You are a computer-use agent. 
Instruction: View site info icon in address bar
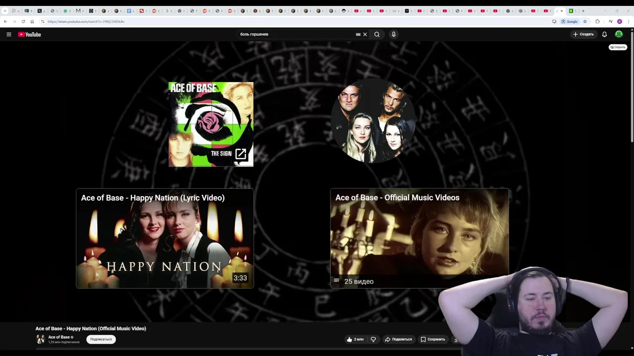(x=43, y=21)
